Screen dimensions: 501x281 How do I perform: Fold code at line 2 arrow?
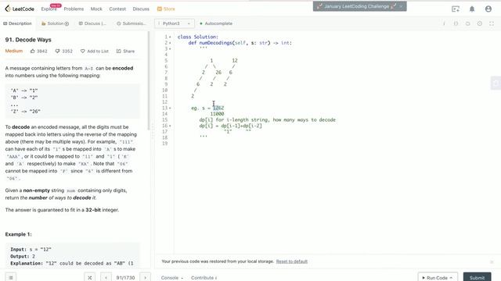pyautogui.click(x=170, y=43)
